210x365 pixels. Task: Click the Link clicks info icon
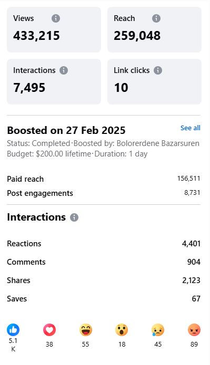(x=158, y=70)
